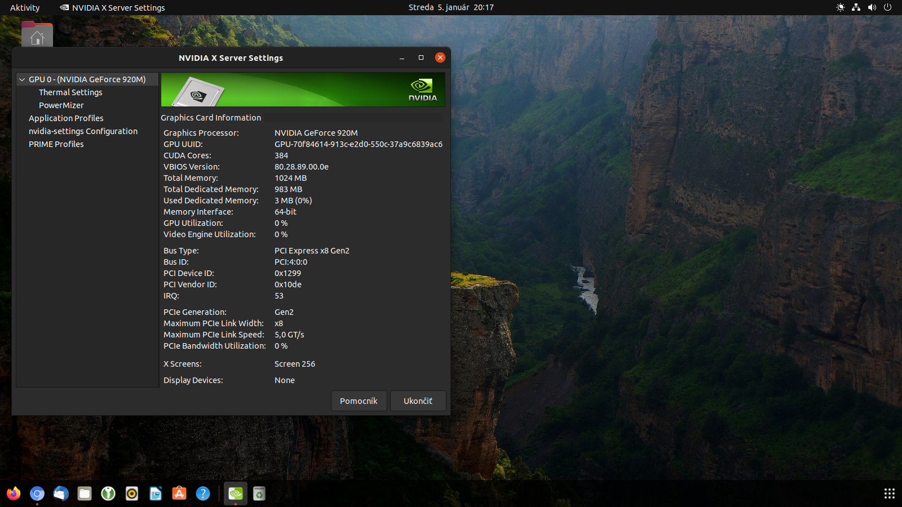
Task: Open PowerMizer settings page
Action: click(61, 105)
